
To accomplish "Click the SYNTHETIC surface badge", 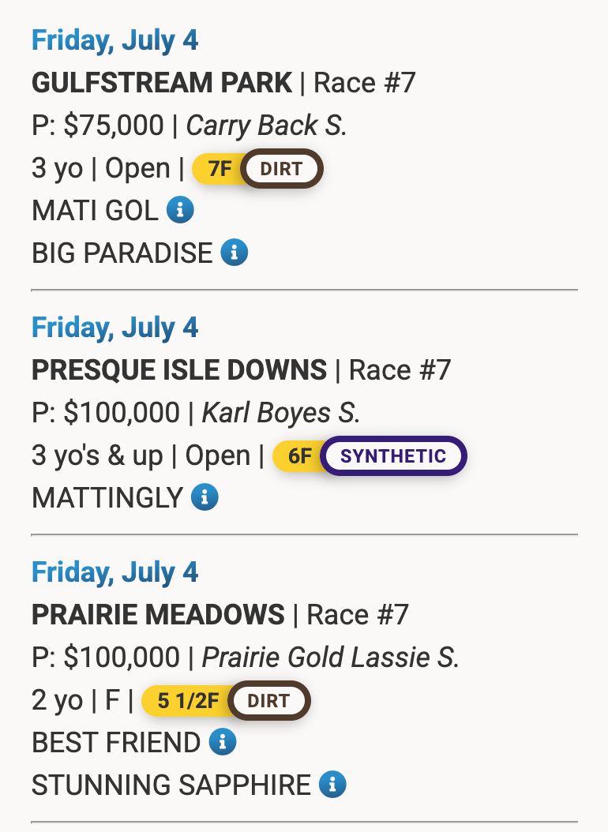I will click(393, 455).
